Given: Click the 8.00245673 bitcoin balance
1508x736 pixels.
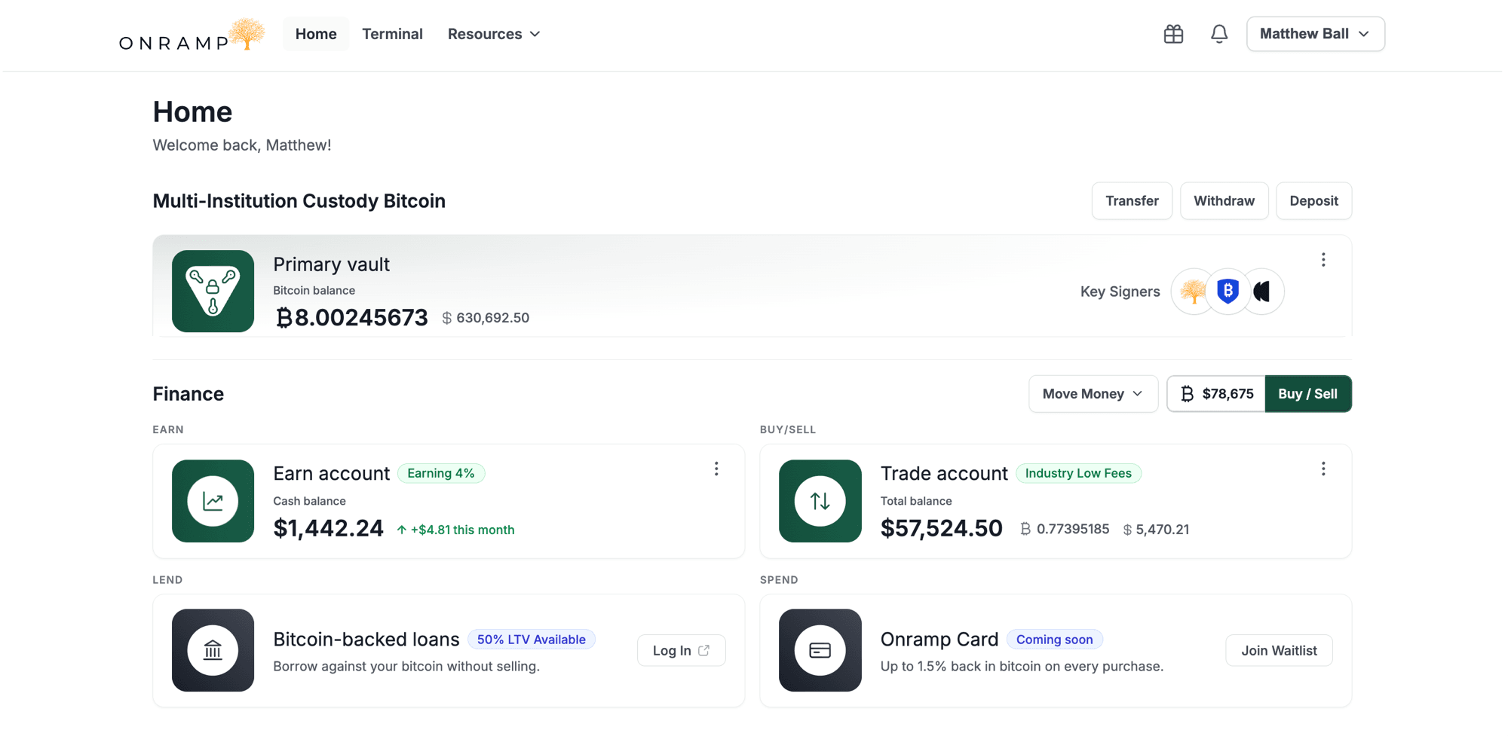Looking at the screenshot, I should pyautogui.click(x=352, y=318).
